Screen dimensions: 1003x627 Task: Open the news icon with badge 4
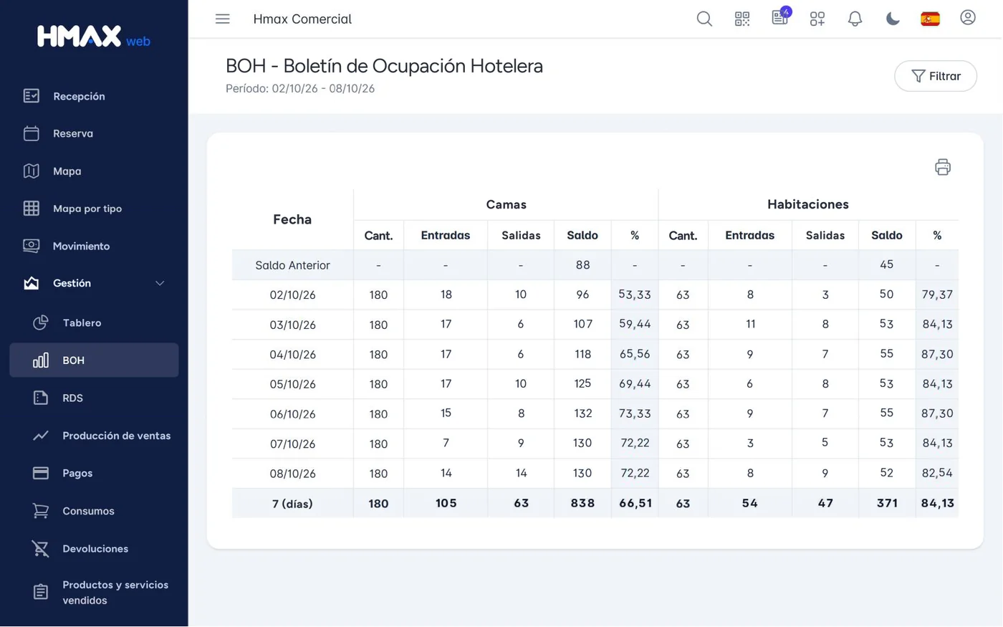pyautogui.click(x=780, y=17)
